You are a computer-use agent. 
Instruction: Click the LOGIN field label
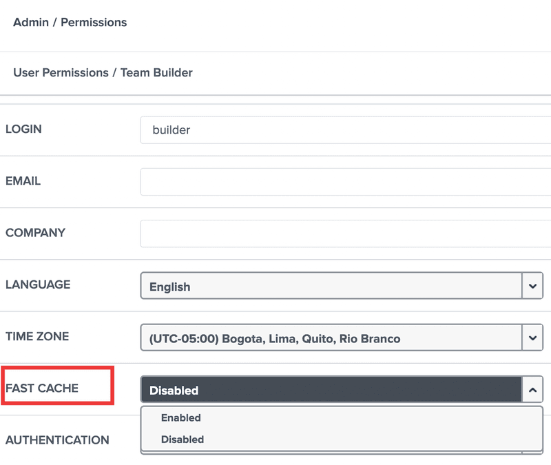coord(23,129)
